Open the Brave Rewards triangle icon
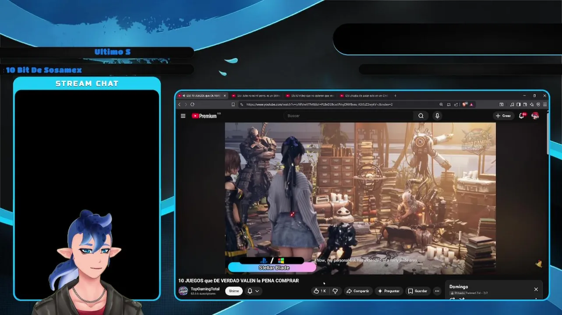Viewport: 562px width, 315px height. point(471,105)
